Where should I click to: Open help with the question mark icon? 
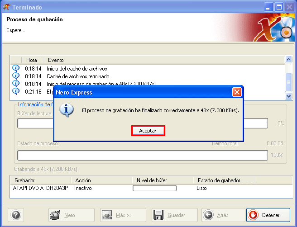pos(16,215)
